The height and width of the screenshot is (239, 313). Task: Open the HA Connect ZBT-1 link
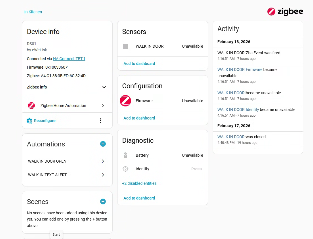[69, 59]
